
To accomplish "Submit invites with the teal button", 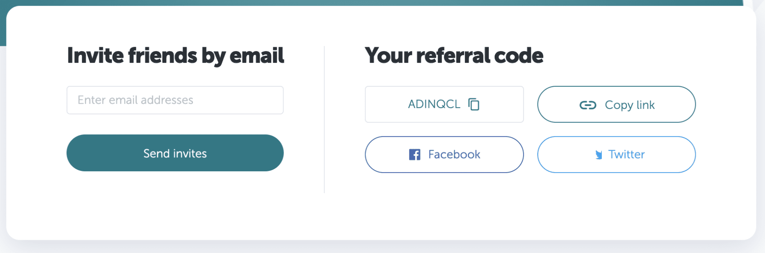I will (175, 153).
